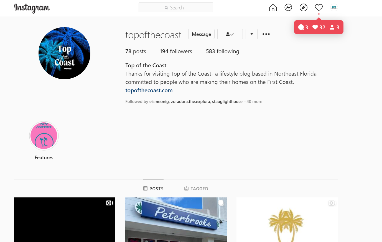View the 3 new followers notification
The height and width of the screenshot is (242, 382).
[x=335, y=27]
